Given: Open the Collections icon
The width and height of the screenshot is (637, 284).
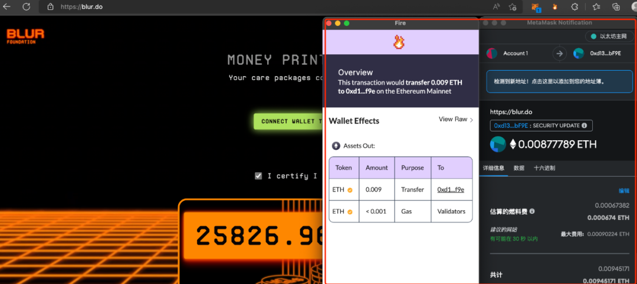Looking at the screenshot, I should pos(616,6).
